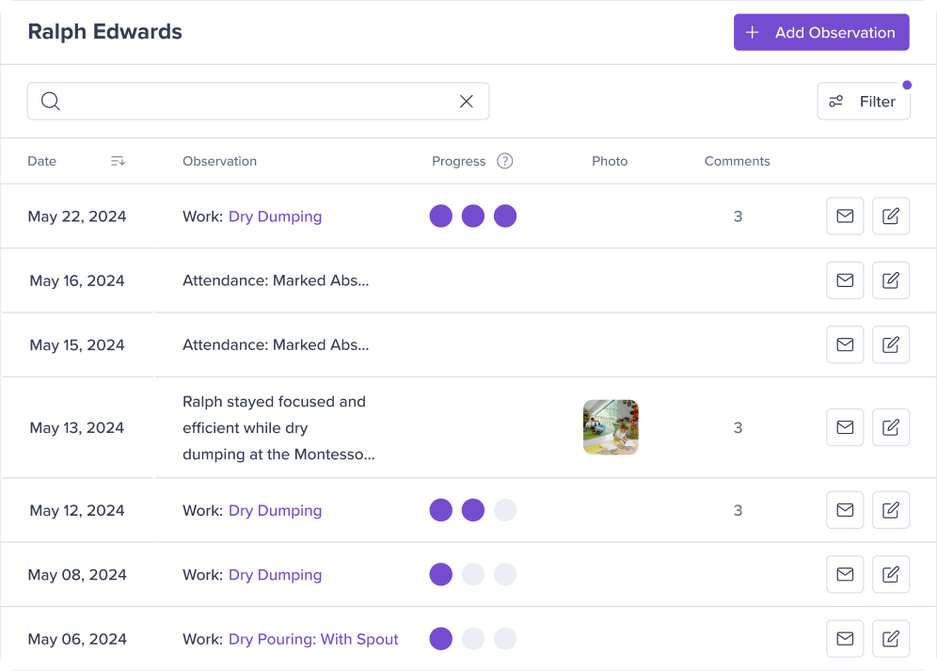Open Dry Dumping link on May 08
Screen dimensions: 937x671
(275, 575)
